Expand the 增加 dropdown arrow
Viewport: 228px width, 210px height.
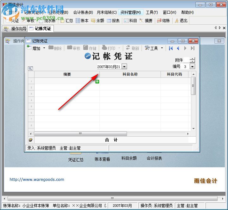[x=44, y=48]
